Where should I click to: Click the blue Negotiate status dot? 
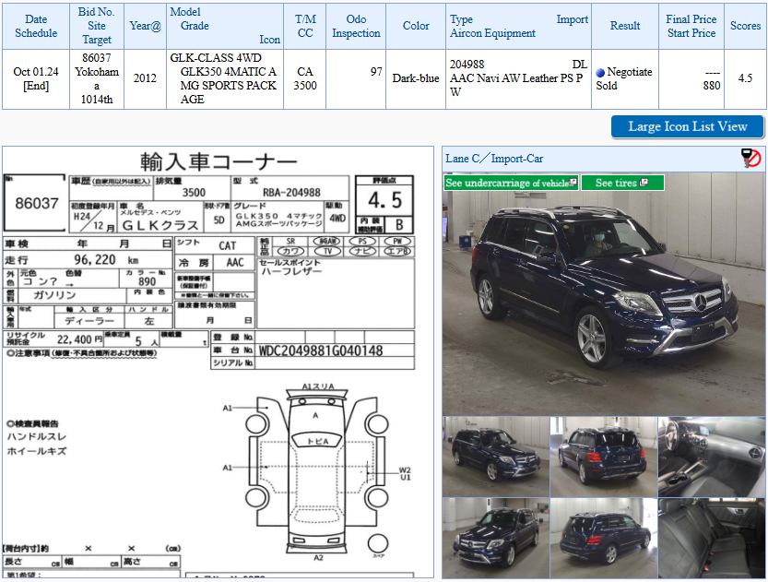pyautogui.click(x=600, y=73)
